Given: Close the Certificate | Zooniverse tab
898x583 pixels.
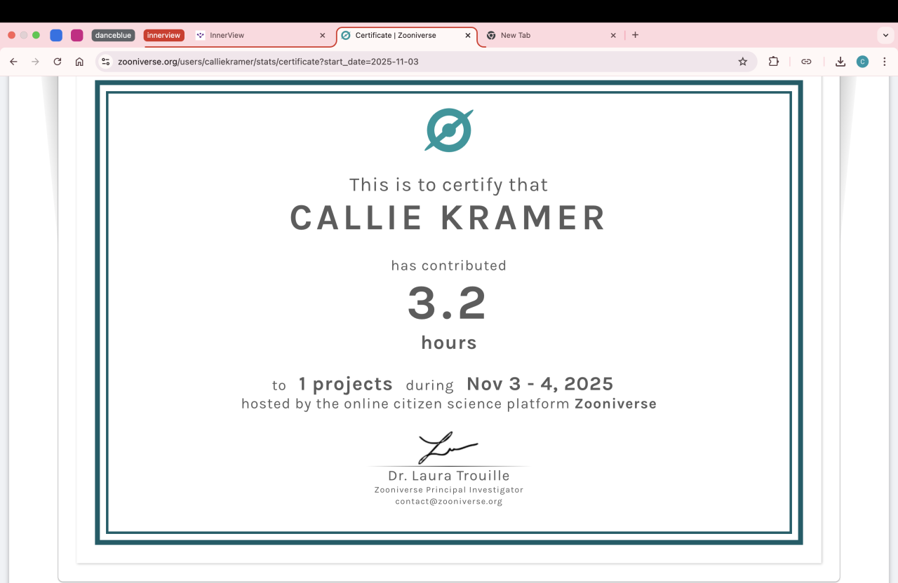Looking at the screenshot, I should point(468,35).
